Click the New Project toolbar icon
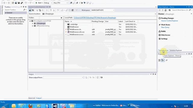The width and height of the screenshot is (193, 108). coord(13,3)
